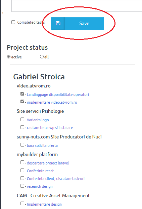Viewport: 142px width, 209px height.
Task: Uncheck Landingpage disponibilitate operatori checkbox
Action: point(22,94)
